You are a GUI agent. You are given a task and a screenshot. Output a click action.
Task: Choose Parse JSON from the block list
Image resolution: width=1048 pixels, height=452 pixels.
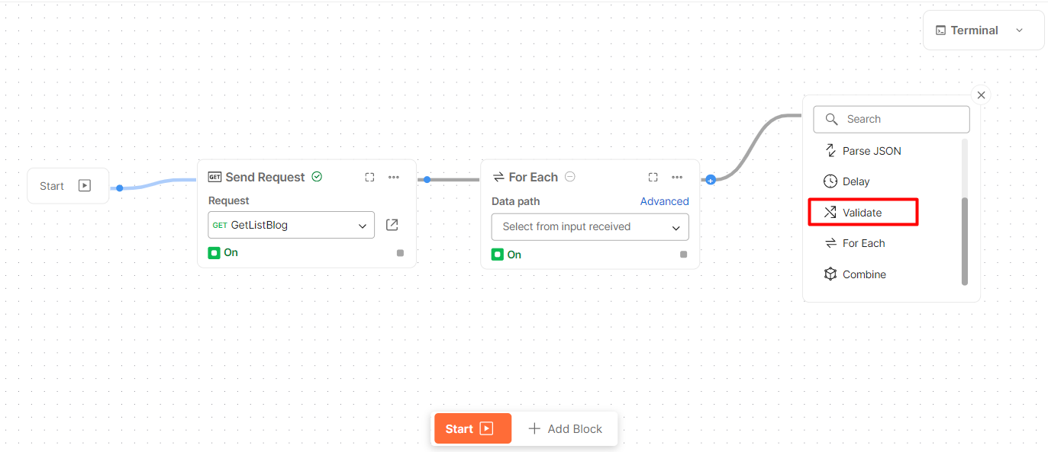(x=872, y=151)
